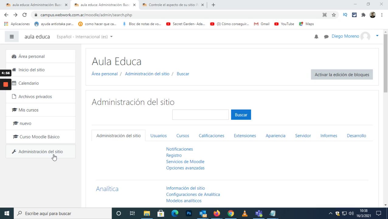Screen dimensions: 388x219
Task: Open the Aplicaciones bookmarks shortcut
Action: [17, 24]
